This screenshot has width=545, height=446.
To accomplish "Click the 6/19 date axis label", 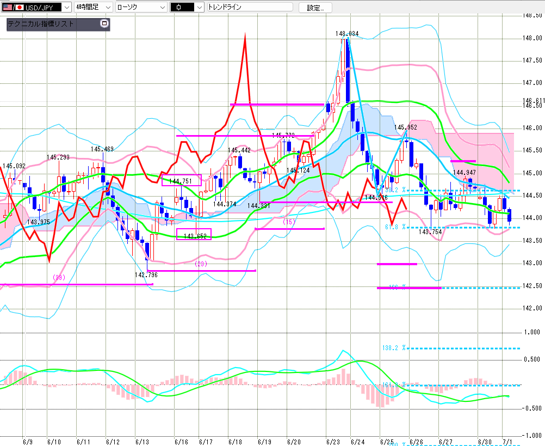I will [x=264, y=442].
